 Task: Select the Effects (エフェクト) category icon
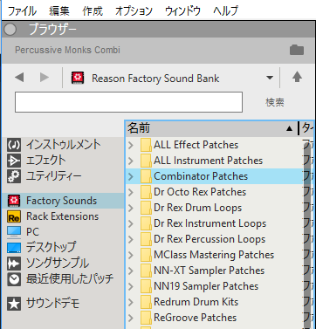click(x=14, y=161)
